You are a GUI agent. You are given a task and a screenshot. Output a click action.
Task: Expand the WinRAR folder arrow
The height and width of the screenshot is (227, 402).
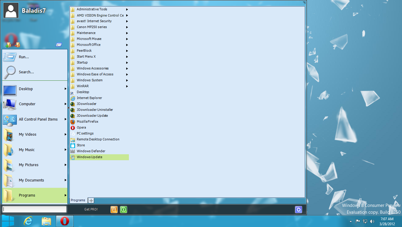coord(127,86)
